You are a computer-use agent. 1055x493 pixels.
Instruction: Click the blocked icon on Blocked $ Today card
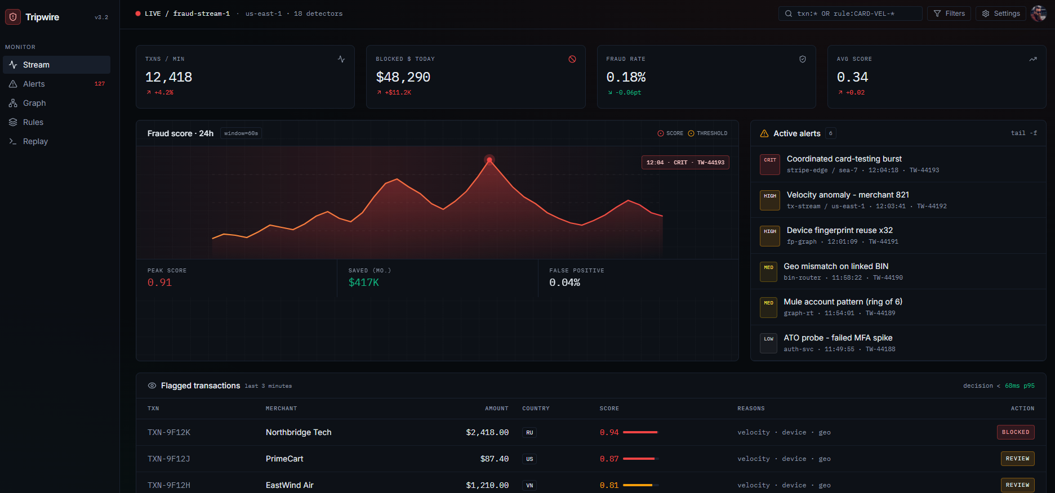tap(572, 59)
